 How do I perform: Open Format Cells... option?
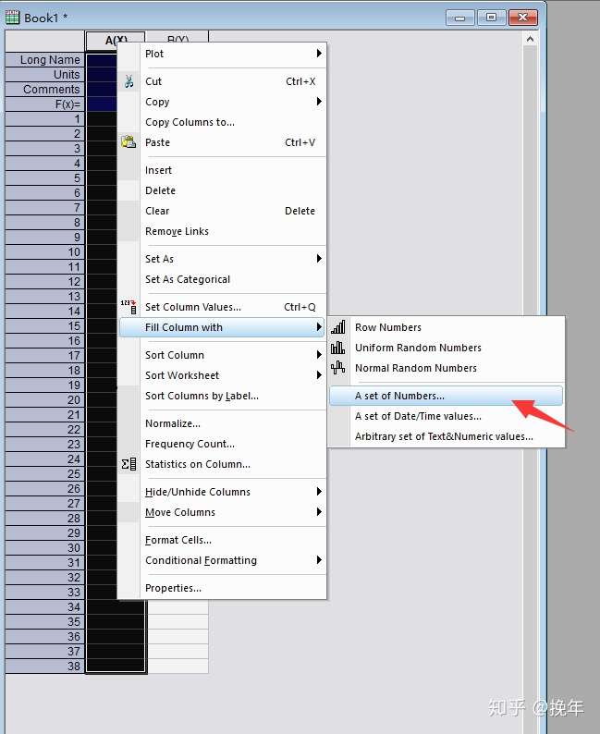coord(222,540)
